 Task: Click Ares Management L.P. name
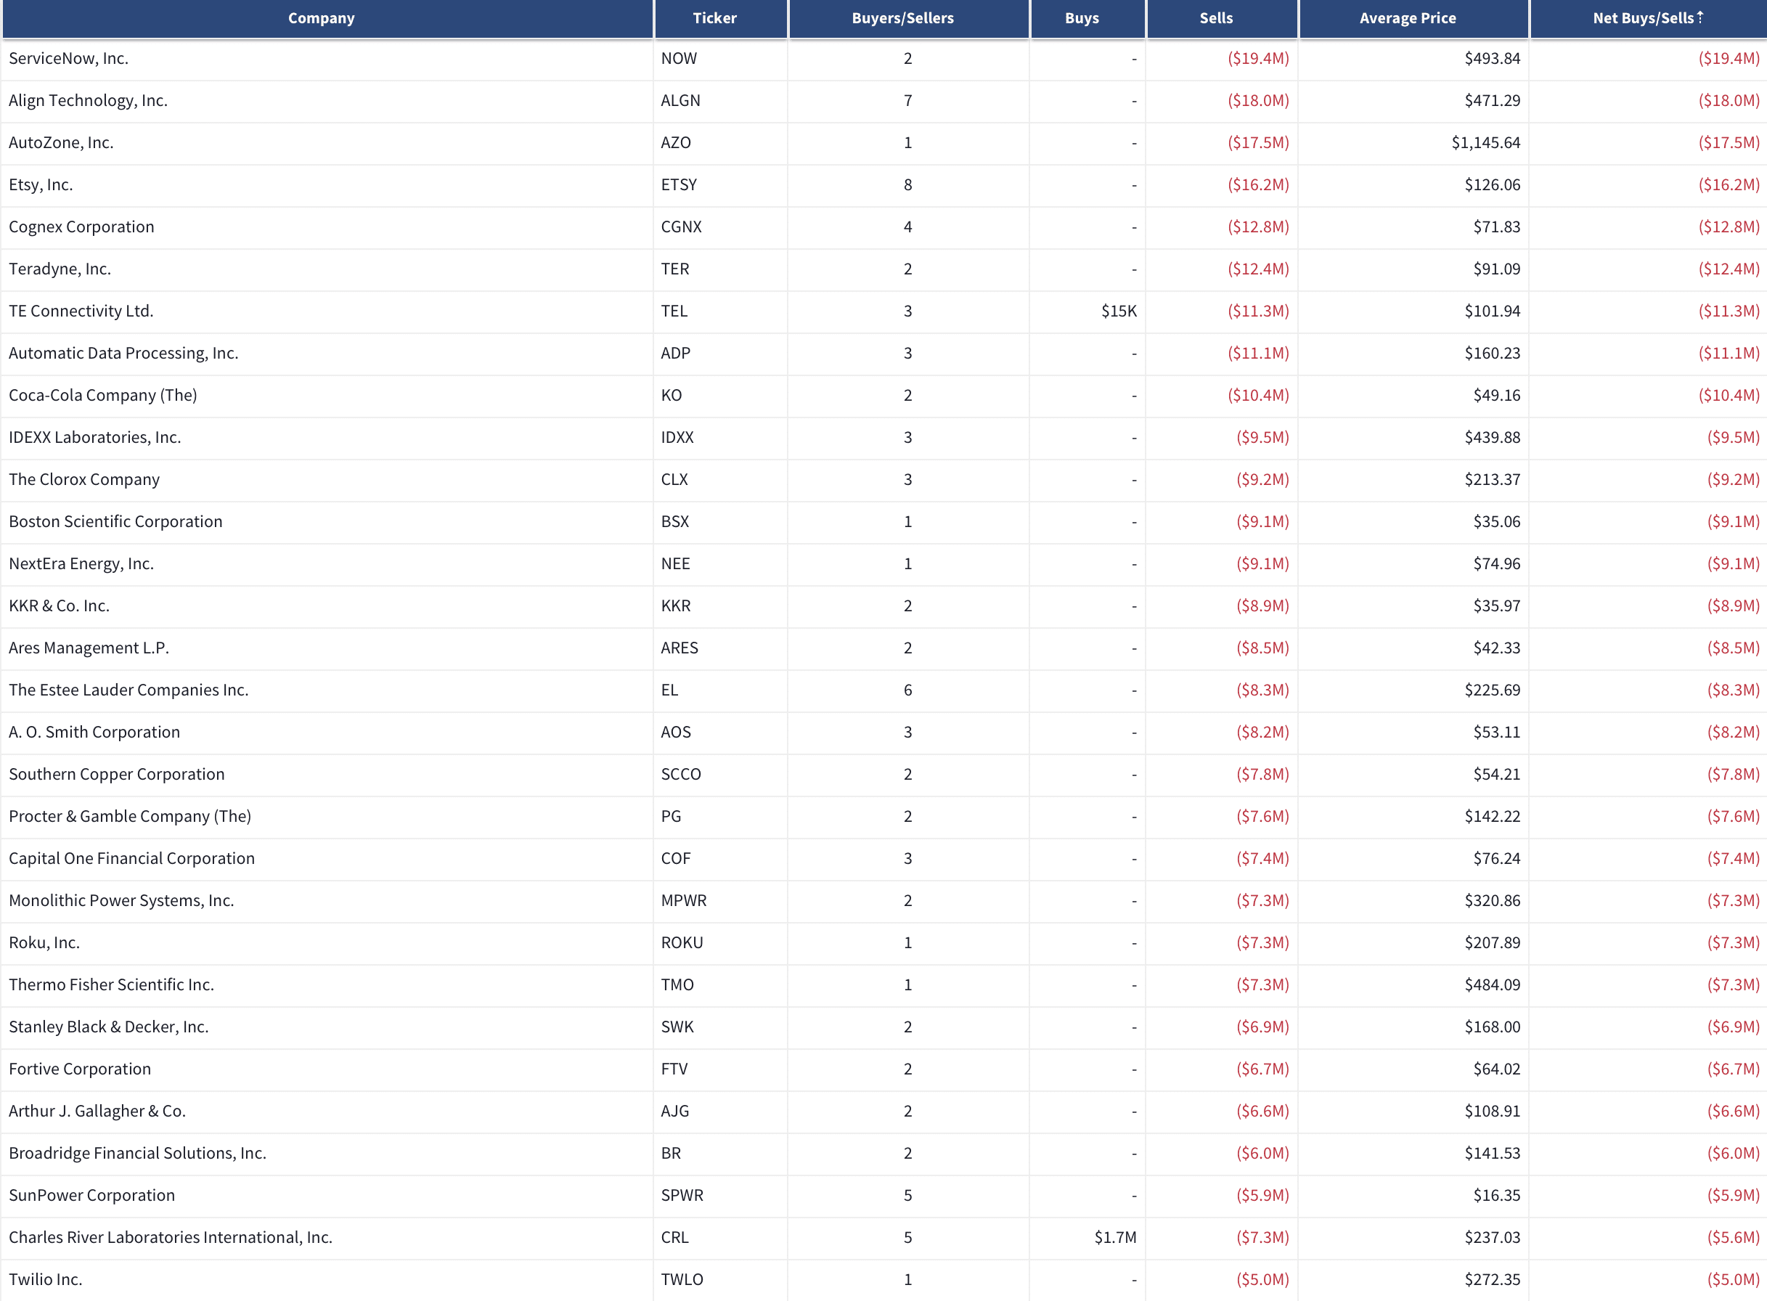89,648
